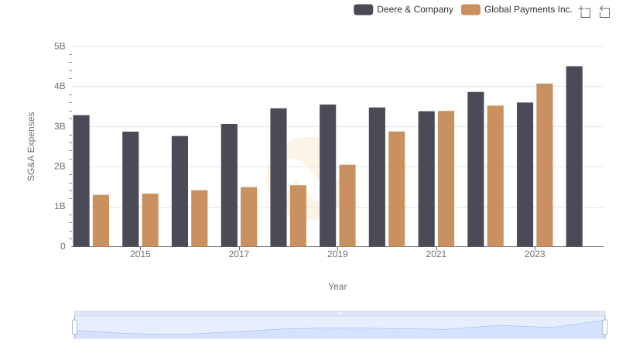The width and height of the screenshot is (619, 357).
Task: Click the Global Payments bar for 2021
Action: pyautogui.click(x=446, y=179)
